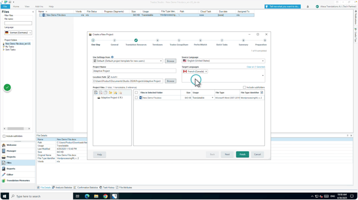
Task: Open the Usage dropdown showing Translatable
Action: pyautogui.click(x=212, y=98)
